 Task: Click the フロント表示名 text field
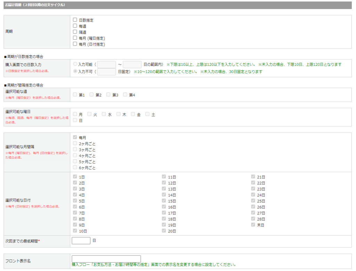click(106, 259)
